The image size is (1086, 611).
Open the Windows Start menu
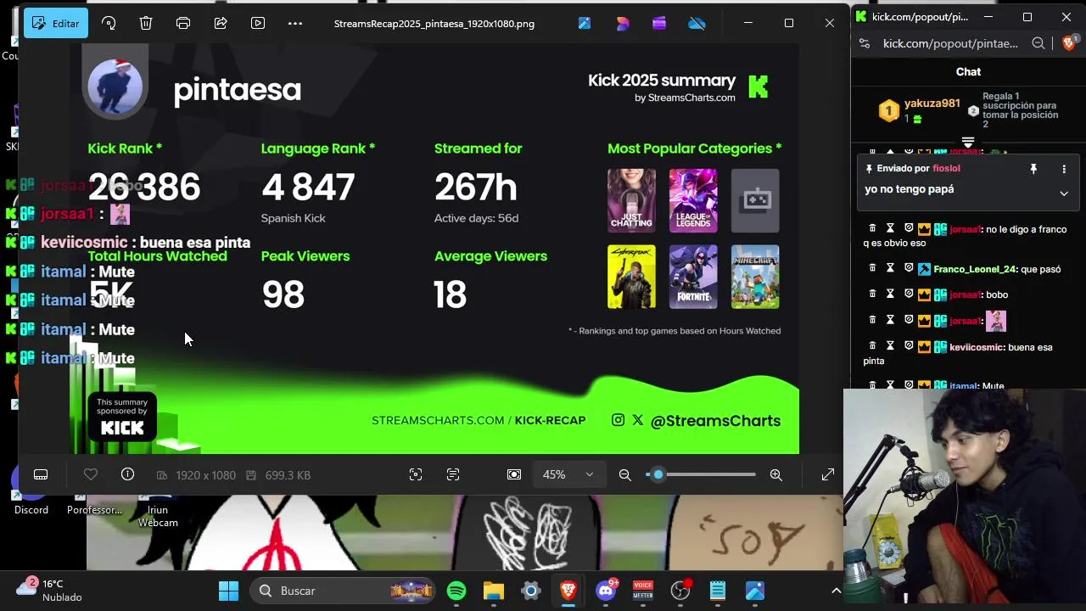(x=229, y=591)
